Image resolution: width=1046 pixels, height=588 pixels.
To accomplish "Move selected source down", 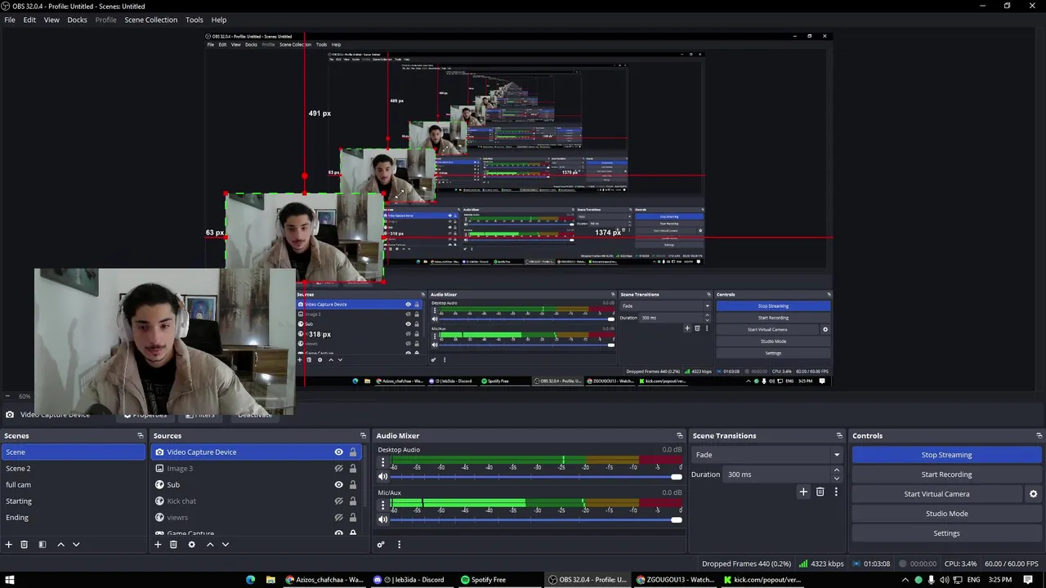I will click(x=226, y=545).
